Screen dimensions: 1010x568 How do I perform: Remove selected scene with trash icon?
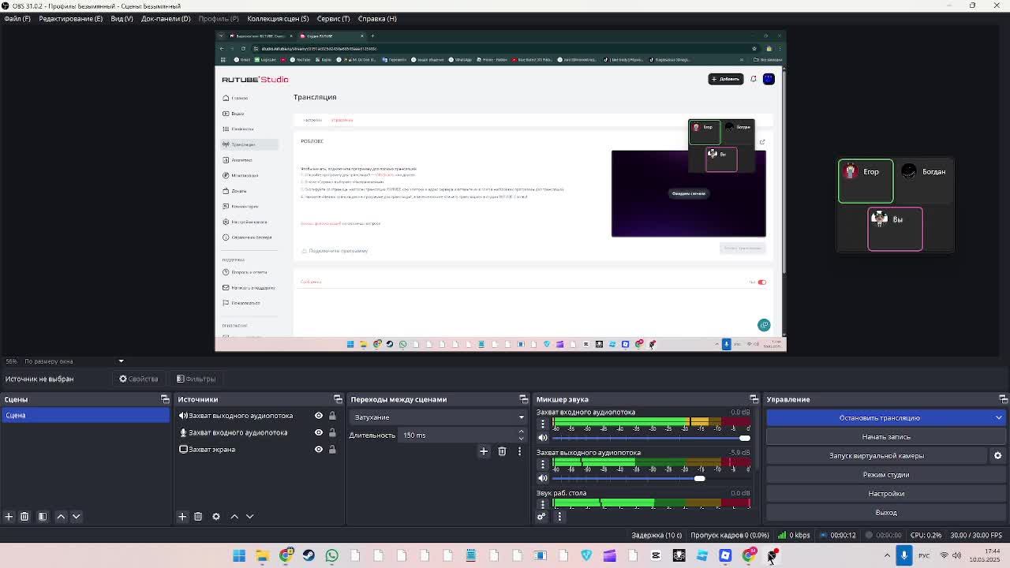[x=24, y=516]
